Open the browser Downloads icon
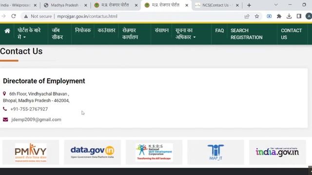The width and height of the screenshot is (312, 175). [x=289, y=16]
